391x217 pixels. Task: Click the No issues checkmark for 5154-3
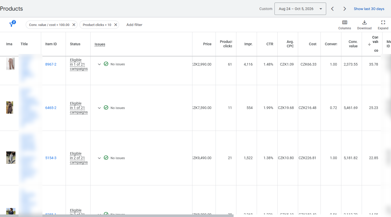106,158
